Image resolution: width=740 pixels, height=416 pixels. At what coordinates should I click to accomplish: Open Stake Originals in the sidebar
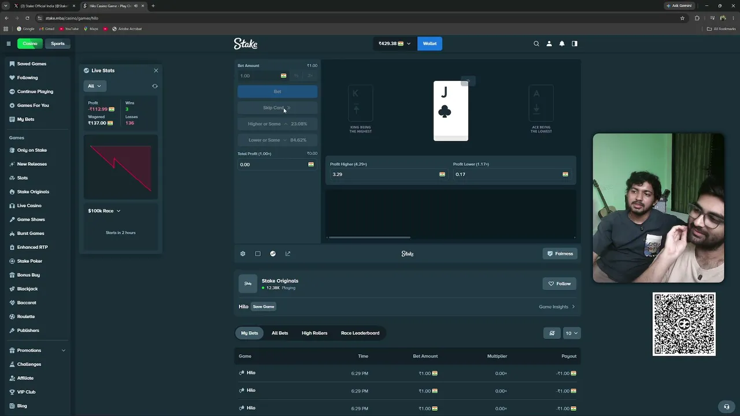click(x=33, y=192)
